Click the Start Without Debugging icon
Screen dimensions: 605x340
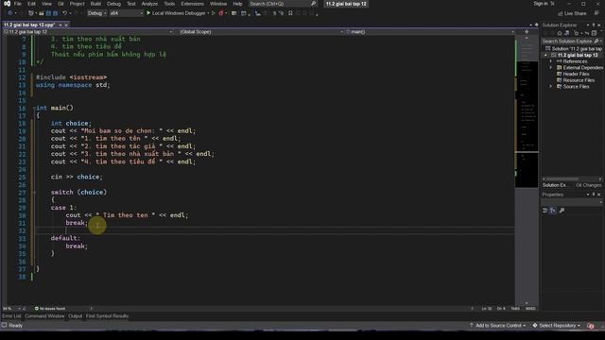click(x=214, y=13)
